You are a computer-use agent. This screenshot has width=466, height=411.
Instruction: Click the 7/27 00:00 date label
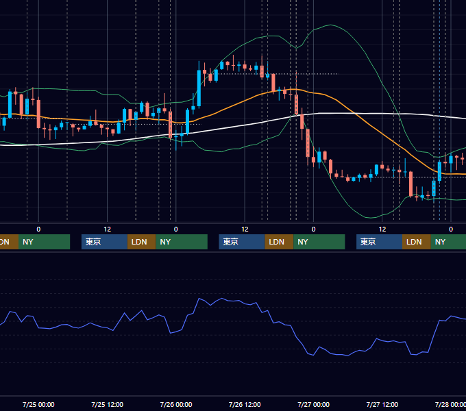point(314,404)
